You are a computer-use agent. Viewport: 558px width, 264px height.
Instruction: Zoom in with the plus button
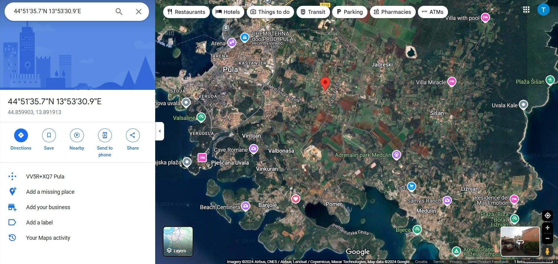pyautogui.click(x=548, y=228)
